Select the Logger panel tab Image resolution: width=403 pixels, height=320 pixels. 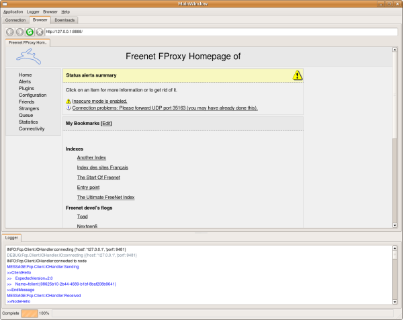12,237
